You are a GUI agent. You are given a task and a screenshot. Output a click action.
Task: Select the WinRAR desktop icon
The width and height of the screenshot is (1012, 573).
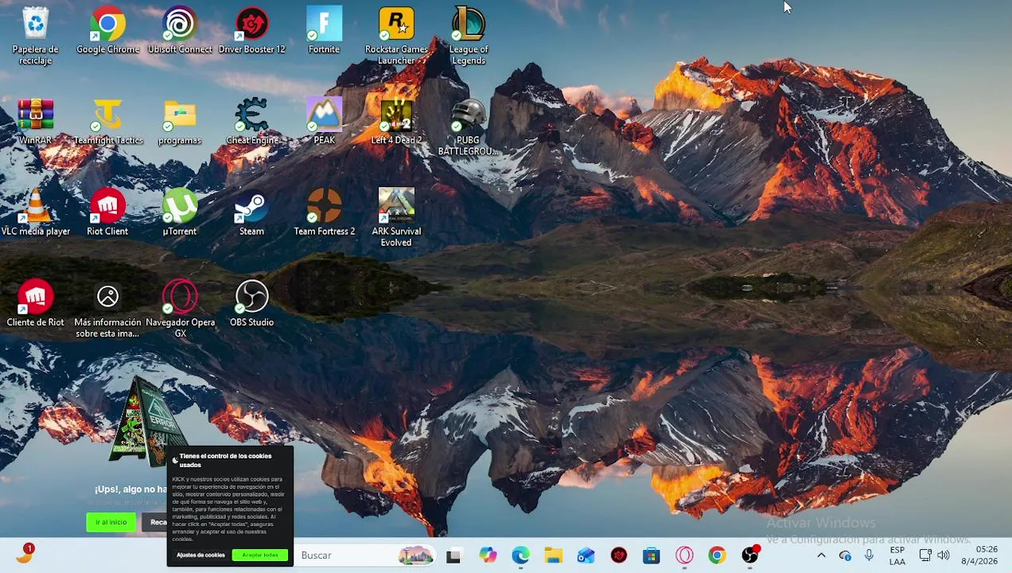pyautogui.click(x=35, y=121)
